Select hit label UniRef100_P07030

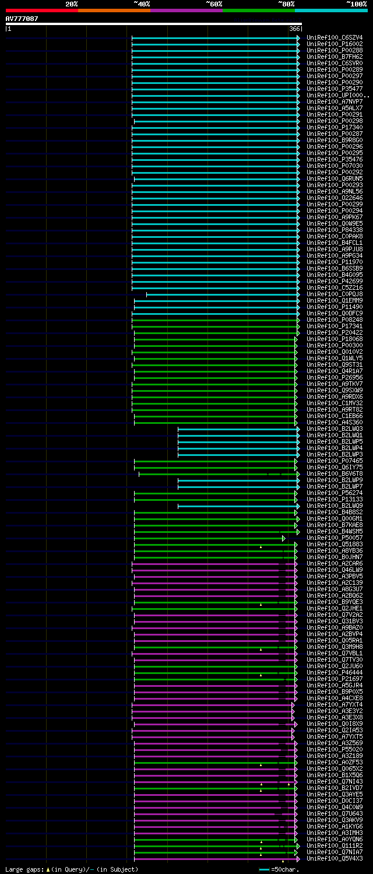coord(335,166)
